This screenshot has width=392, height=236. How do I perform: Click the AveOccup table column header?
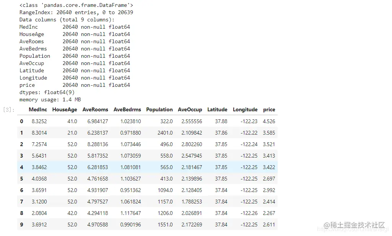click(190, 109)
